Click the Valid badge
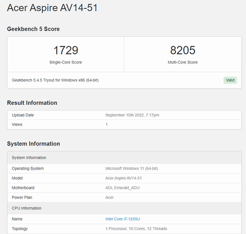Image resolution: width=246 pixels, height=234 pixels. [230, 80]
